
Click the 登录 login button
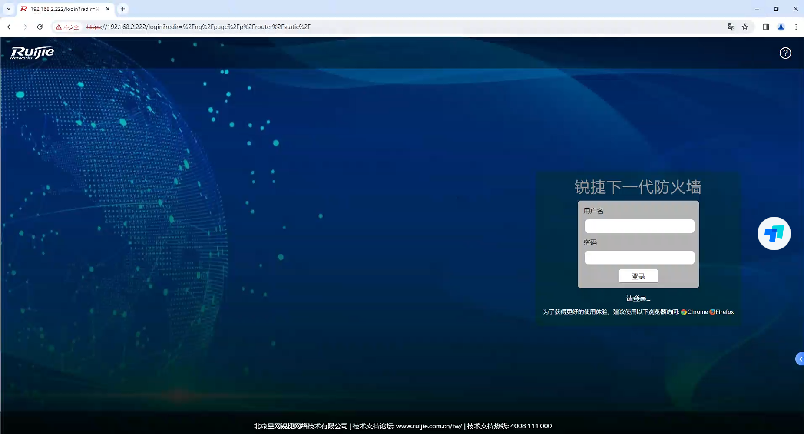click(x=639, y=276)
